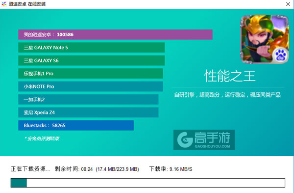Screen dimensions: 294x193
Task: Select the 索尼 Xperia Z4 bar
Action: click(x=88, y=112)
